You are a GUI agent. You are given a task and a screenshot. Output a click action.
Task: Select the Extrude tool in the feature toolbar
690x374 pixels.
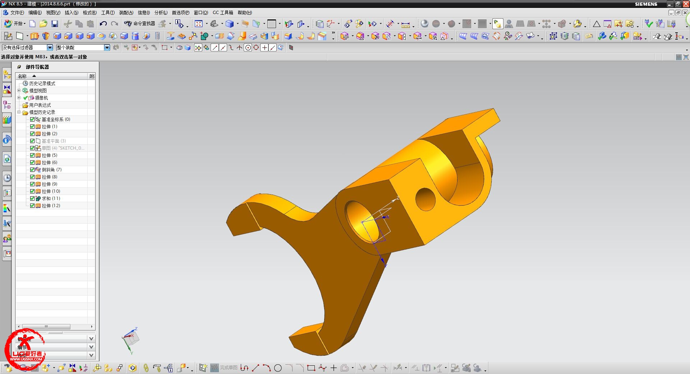(x=34, y=36)
